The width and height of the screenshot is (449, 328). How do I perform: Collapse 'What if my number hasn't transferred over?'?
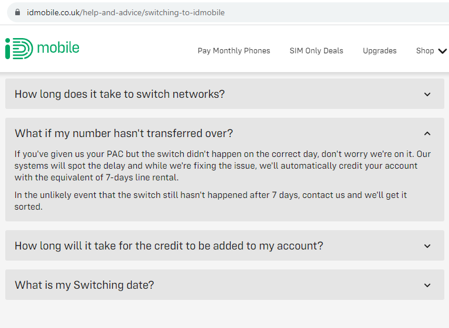(x=225, y=134)
